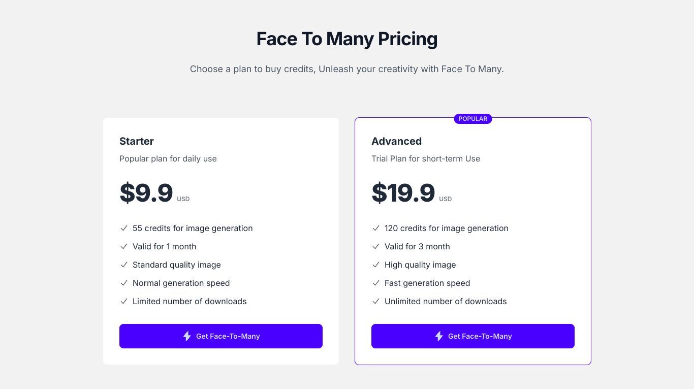
Task: Click checkmark beside Standard quality image
Action: coord(123,265)
